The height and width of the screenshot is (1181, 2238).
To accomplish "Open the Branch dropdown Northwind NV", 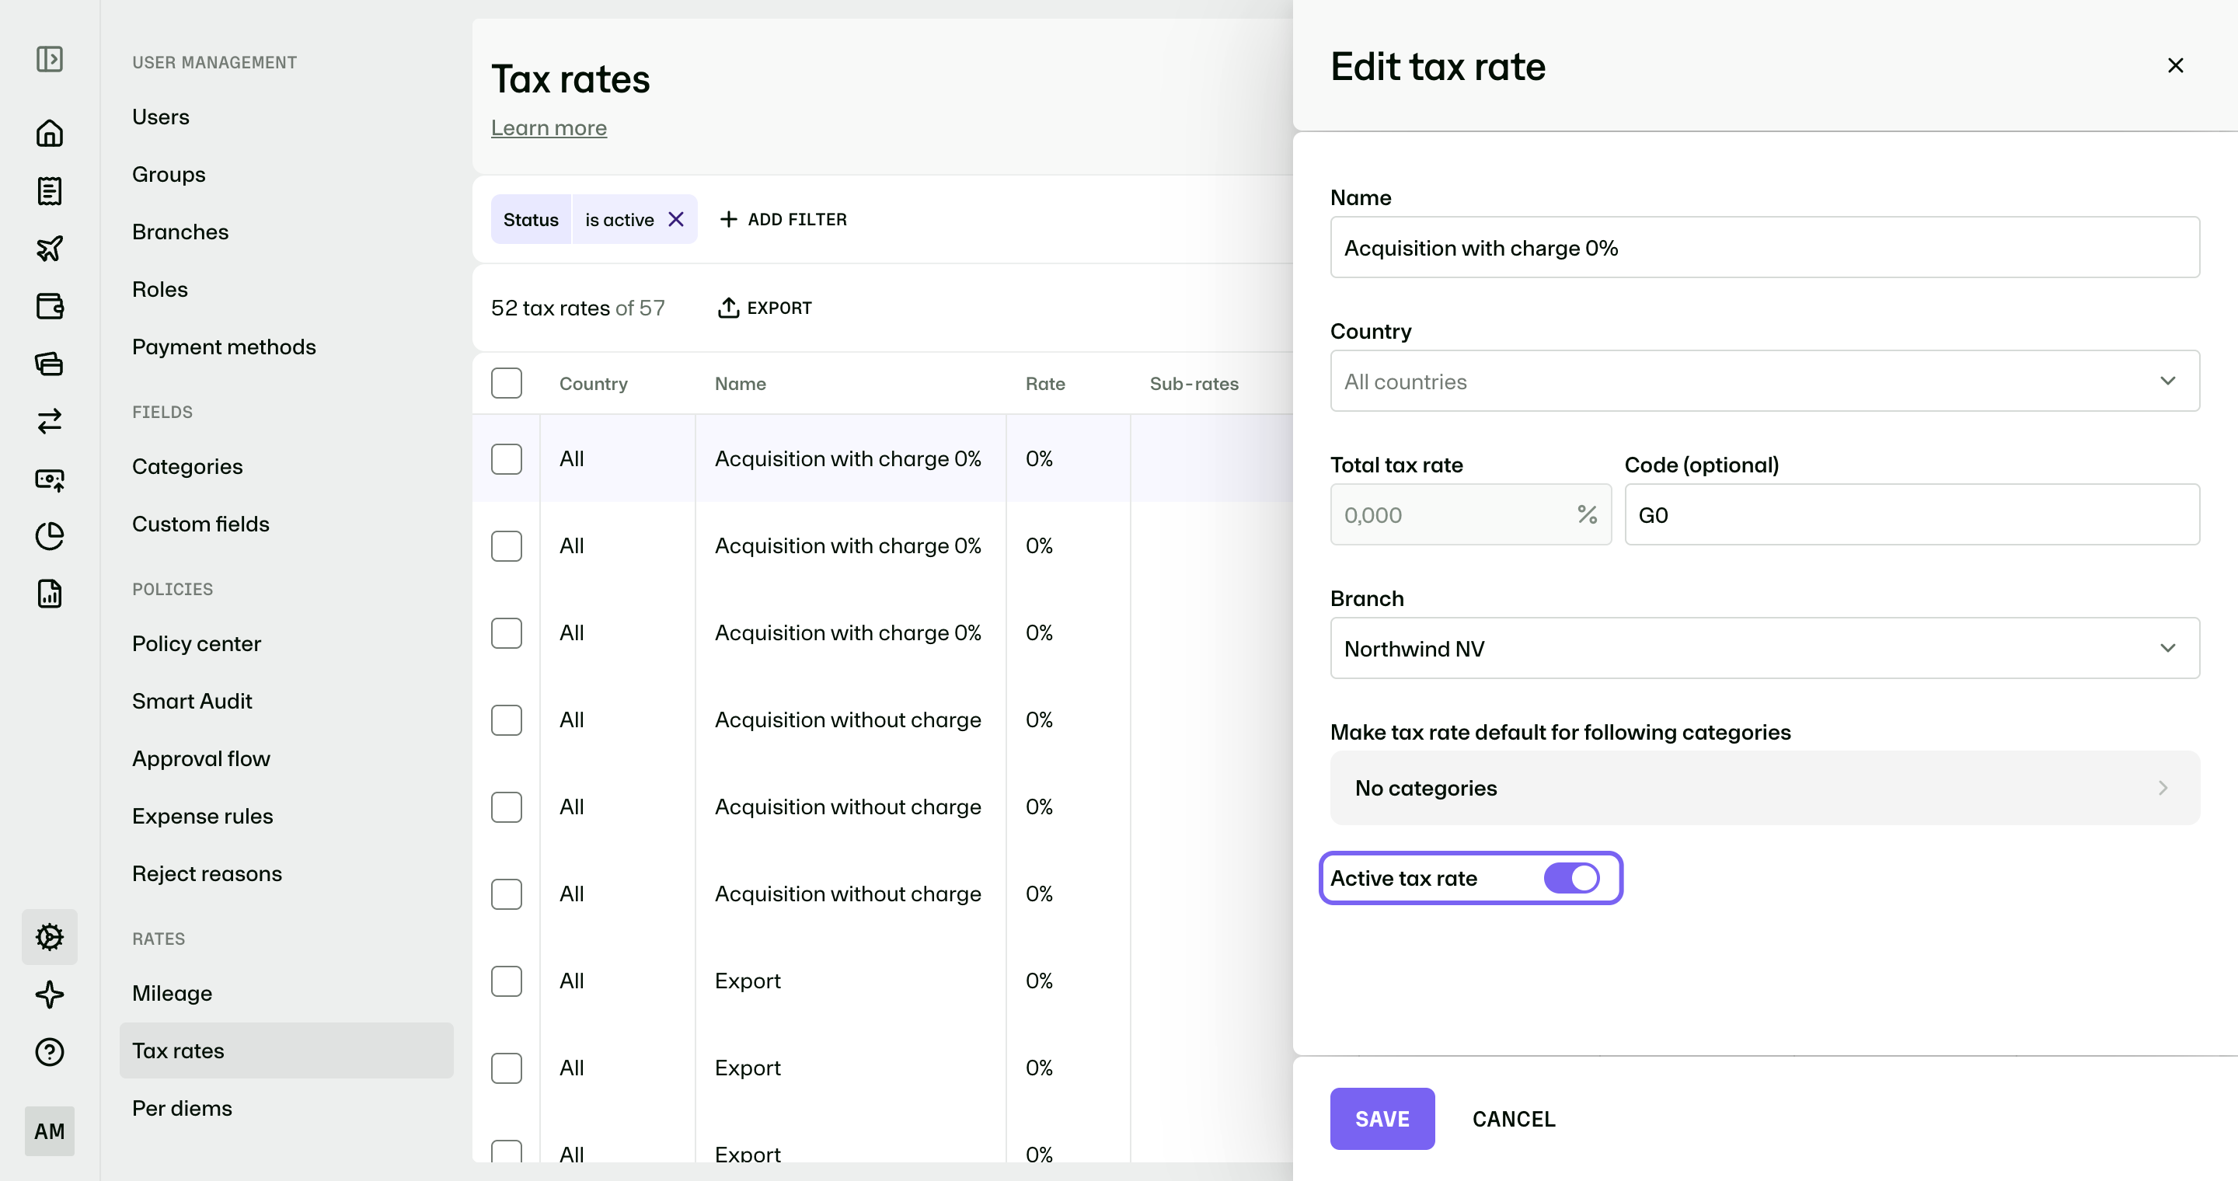I will coord(1765,648).
